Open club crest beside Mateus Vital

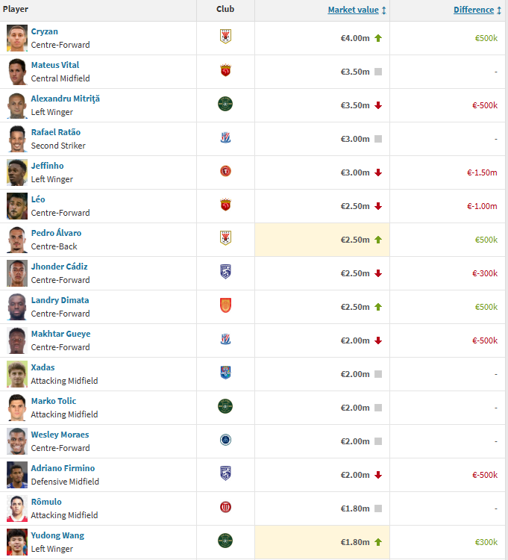click(x=225, y=70)
